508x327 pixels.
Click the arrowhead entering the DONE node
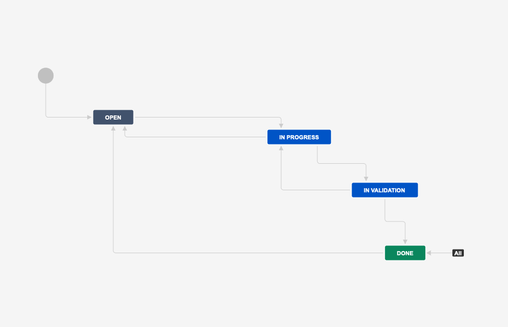[405, 242]
